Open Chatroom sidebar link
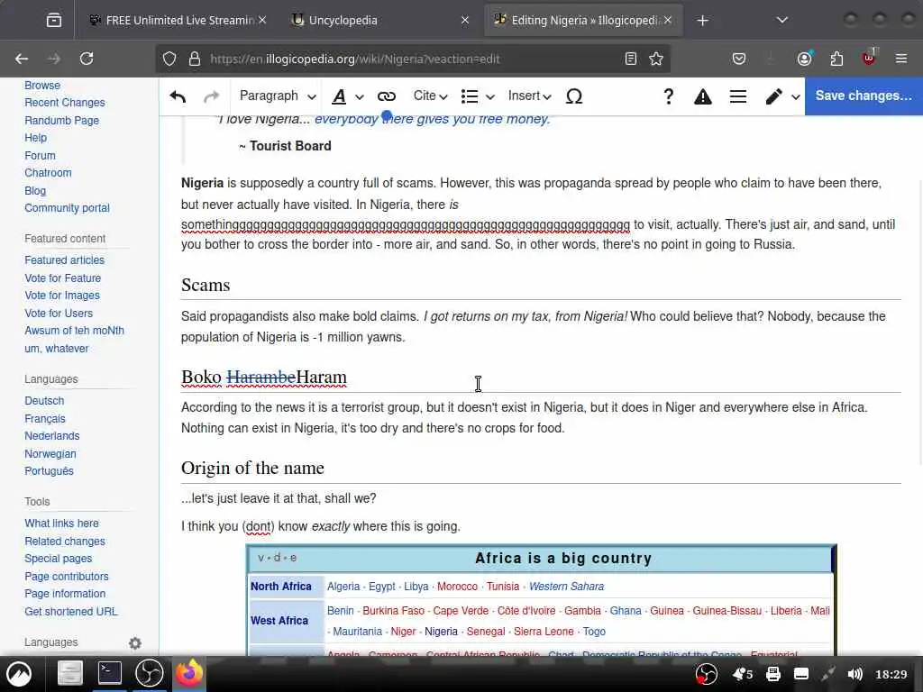This screenshot has height=692, width=923. 49,172
